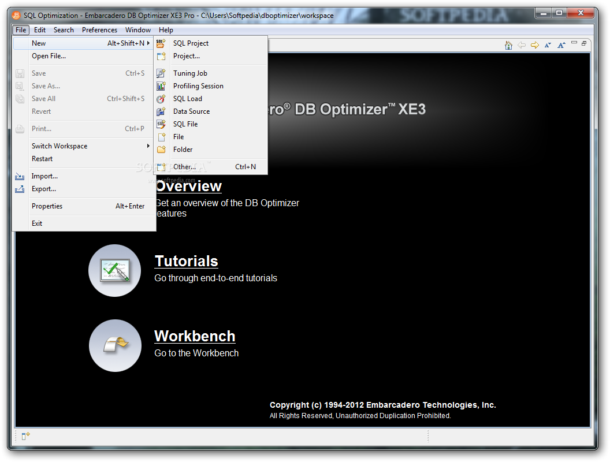Open Properties from the File menu
The height and width of the screenshot is (462, 610).
(84, 206)
